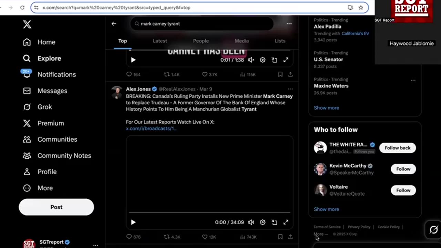Follow Voltaire
Screen dimensions: 441x248
pyautogui.click(x=403, y=190)
